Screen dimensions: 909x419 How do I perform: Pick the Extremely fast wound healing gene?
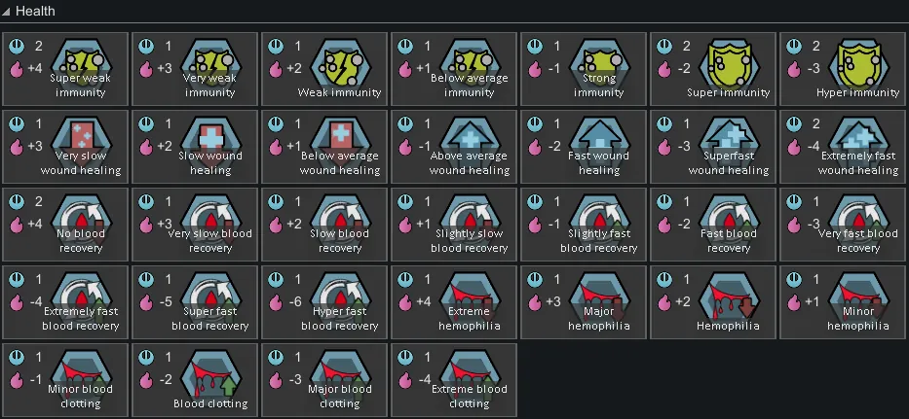(x=844, y=147)
